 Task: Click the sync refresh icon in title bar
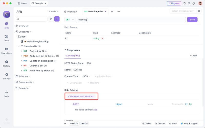(x=184, y=3)
